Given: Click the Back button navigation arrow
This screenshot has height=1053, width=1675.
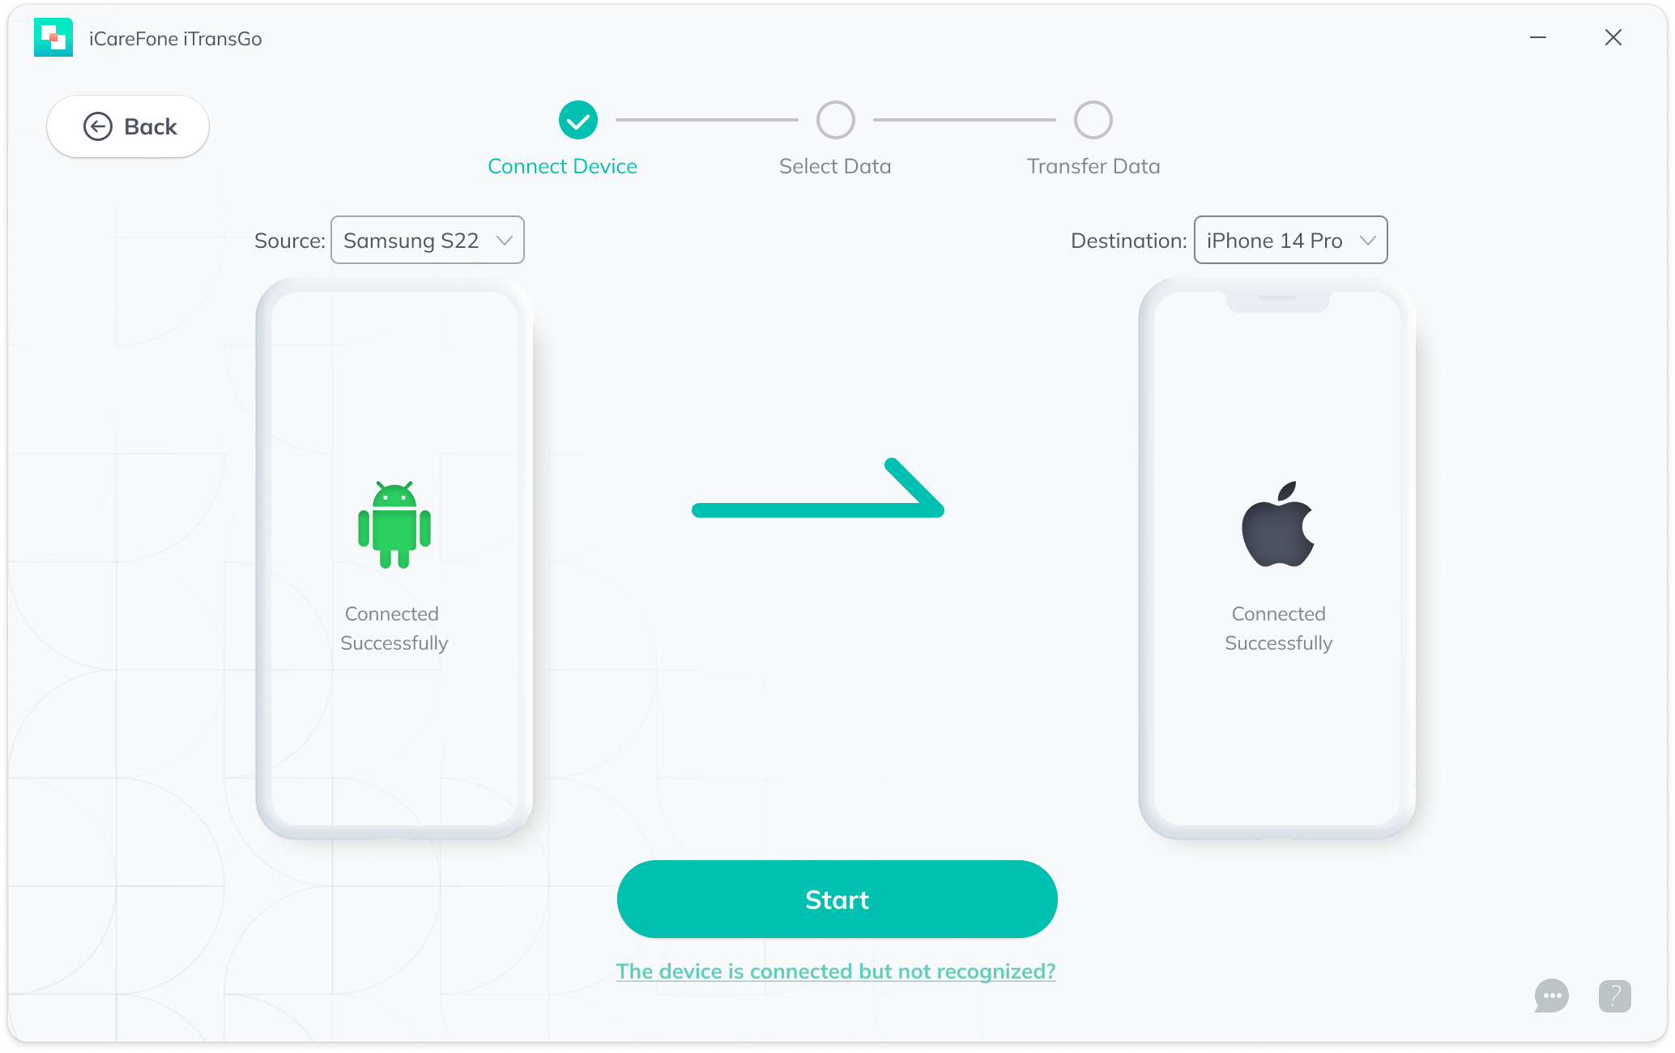Looking at the screenshot, I should coord(96,126).
